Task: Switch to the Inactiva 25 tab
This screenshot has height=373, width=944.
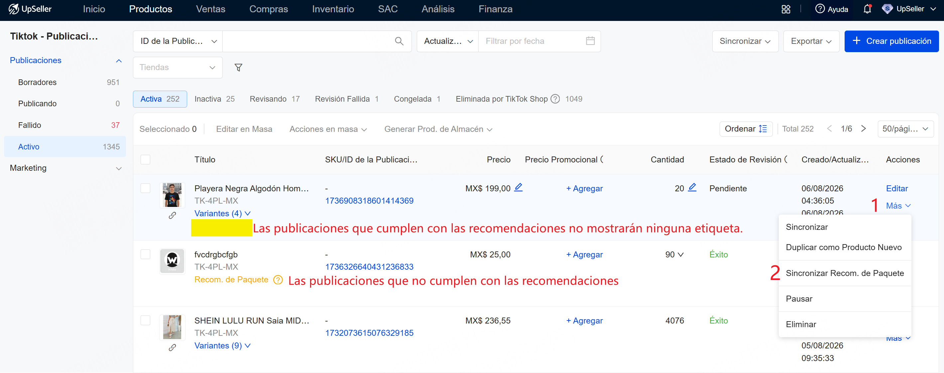Action: [x=214, y=99]
